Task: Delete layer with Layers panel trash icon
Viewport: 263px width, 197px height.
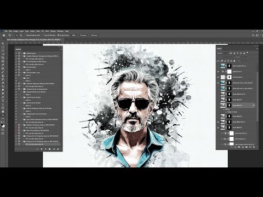Action: coord(254,147)
